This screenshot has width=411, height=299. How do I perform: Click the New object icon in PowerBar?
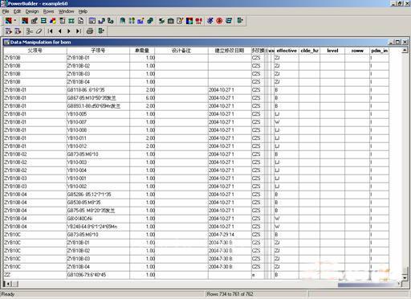[x=8, y=21]
